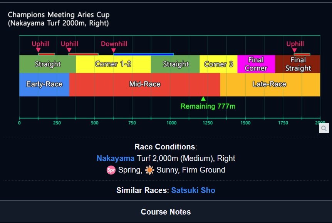Screen dimensions: 332x223
Task: Click the '500' axis label
Action: coord(95,123)
